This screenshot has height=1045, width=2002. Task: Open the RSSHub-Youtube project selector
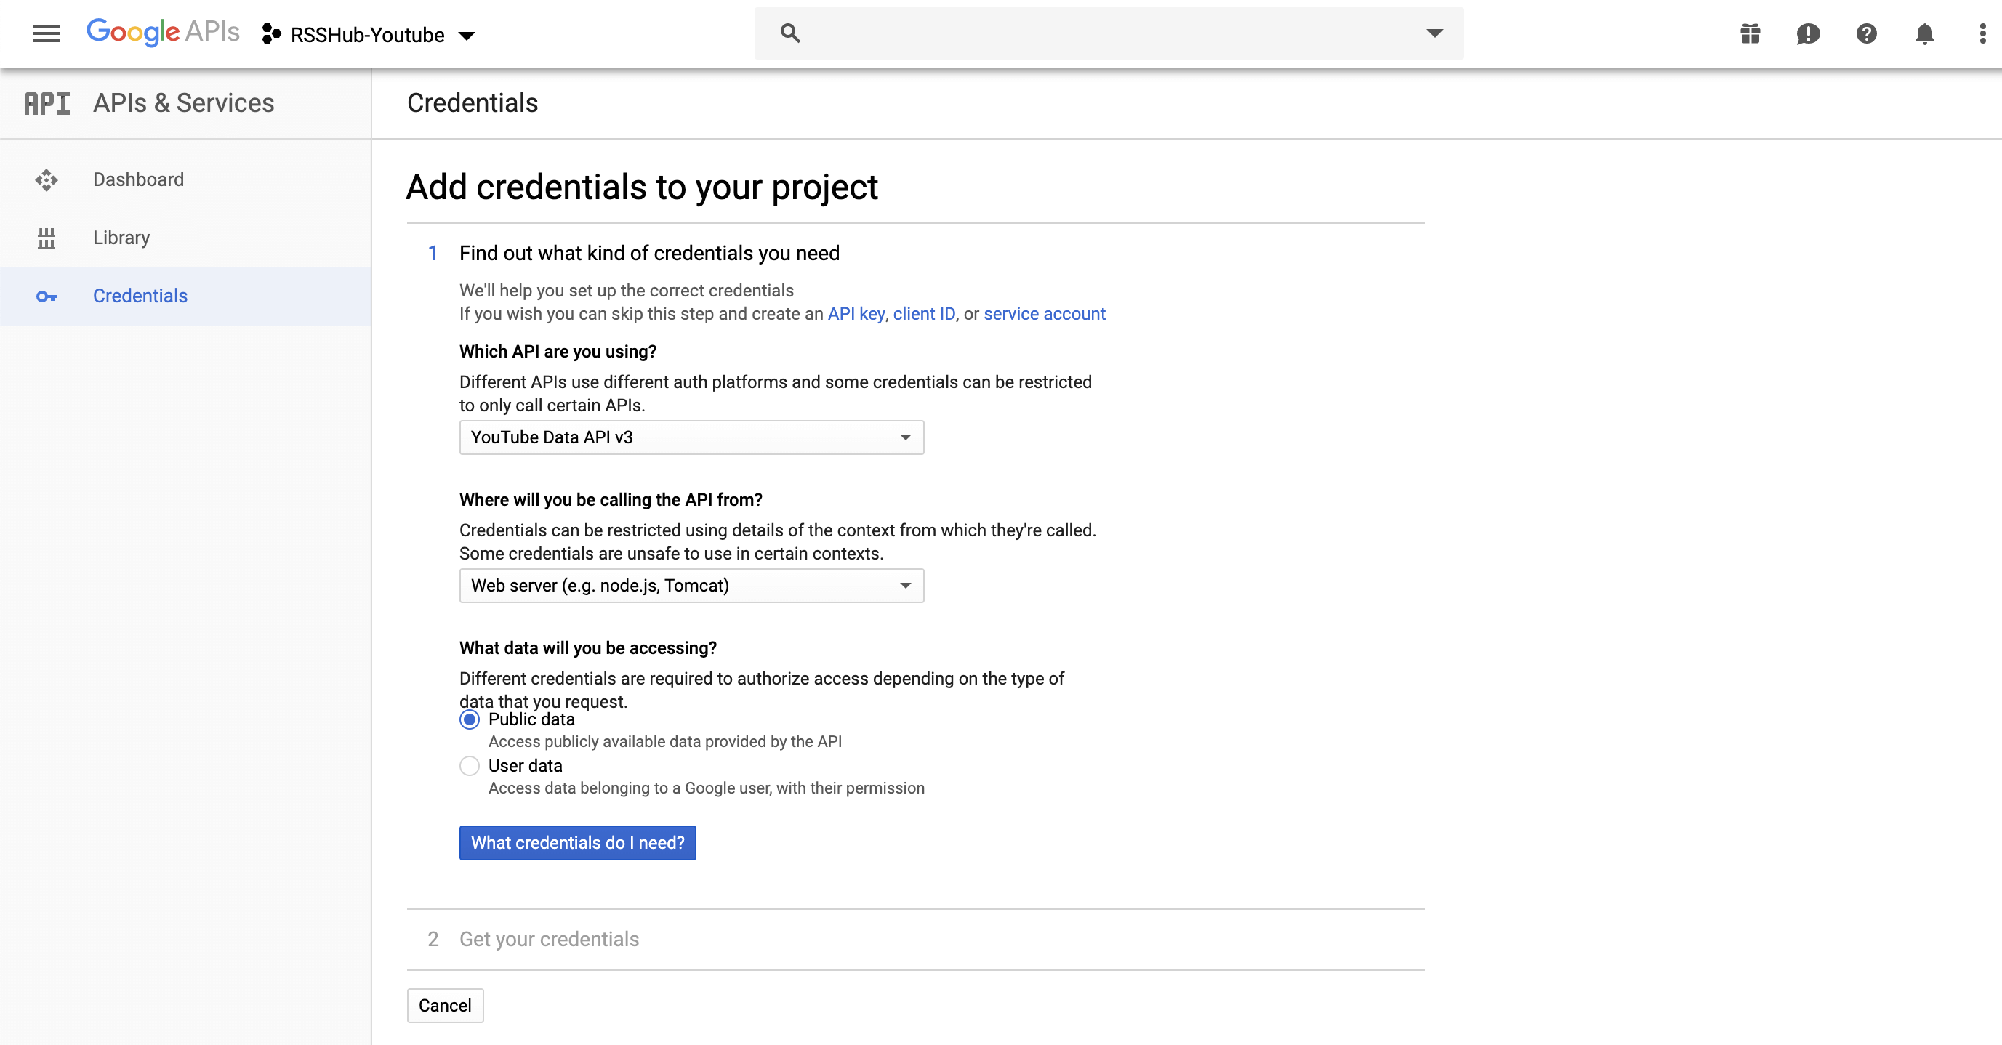[x=369, y=35]
